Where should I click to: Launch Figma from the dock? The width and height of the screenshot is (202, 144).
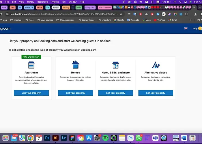tap(72, 138)
